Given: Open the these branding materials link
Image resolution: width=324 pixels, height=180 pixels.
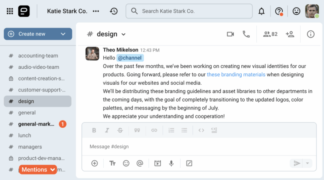Looking at the screenshot, I should (236, 75).
